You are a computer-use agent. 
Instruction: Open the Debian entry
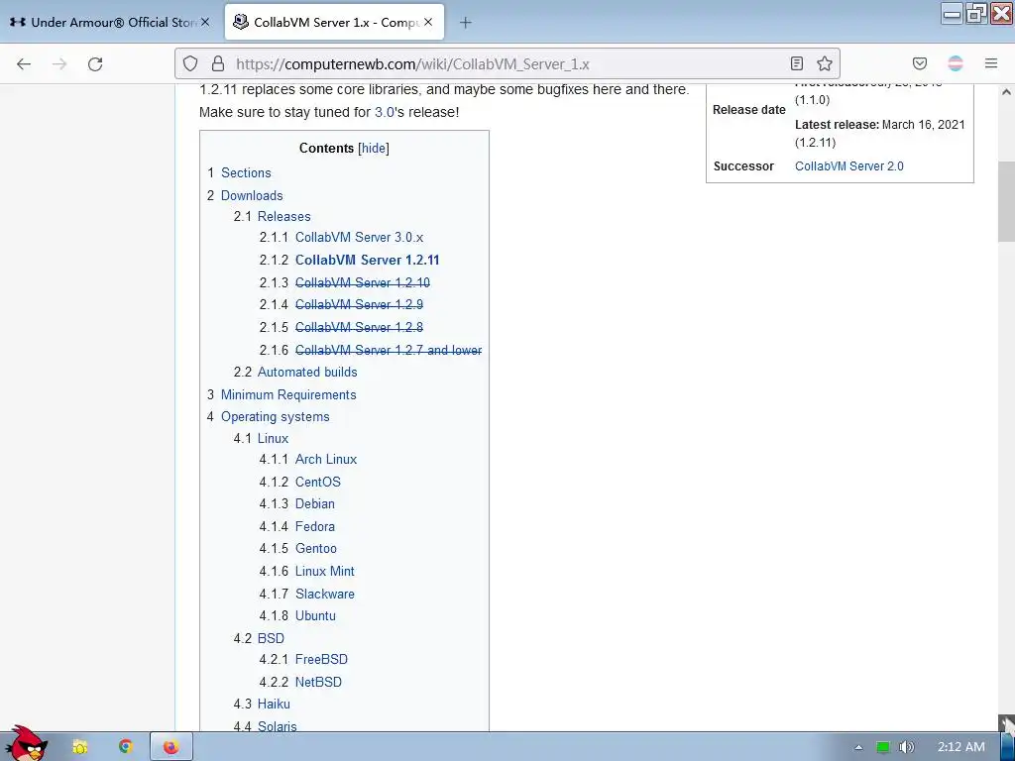click(314, 503)
